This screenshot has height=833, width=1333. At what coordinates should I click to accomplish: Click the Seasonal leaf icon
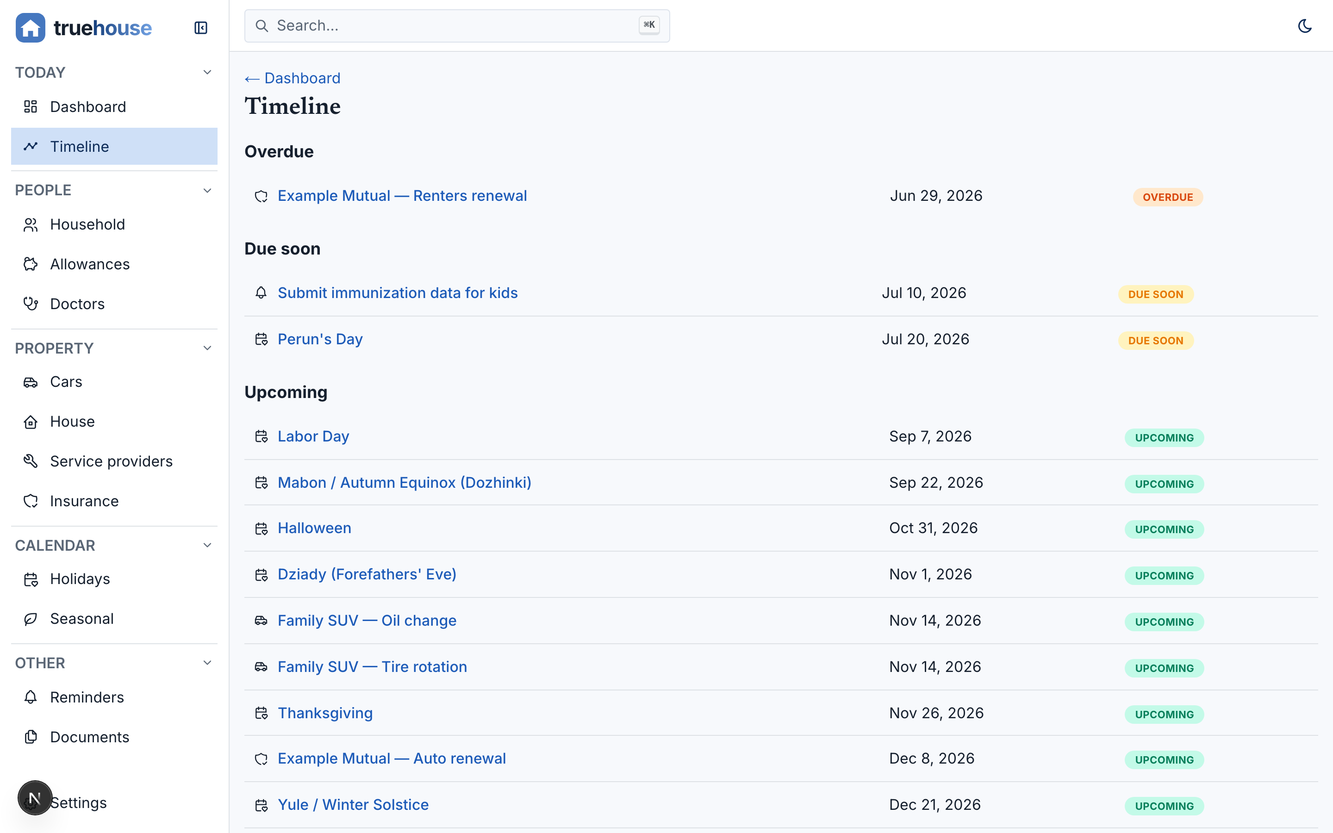(x=30, y=619)
